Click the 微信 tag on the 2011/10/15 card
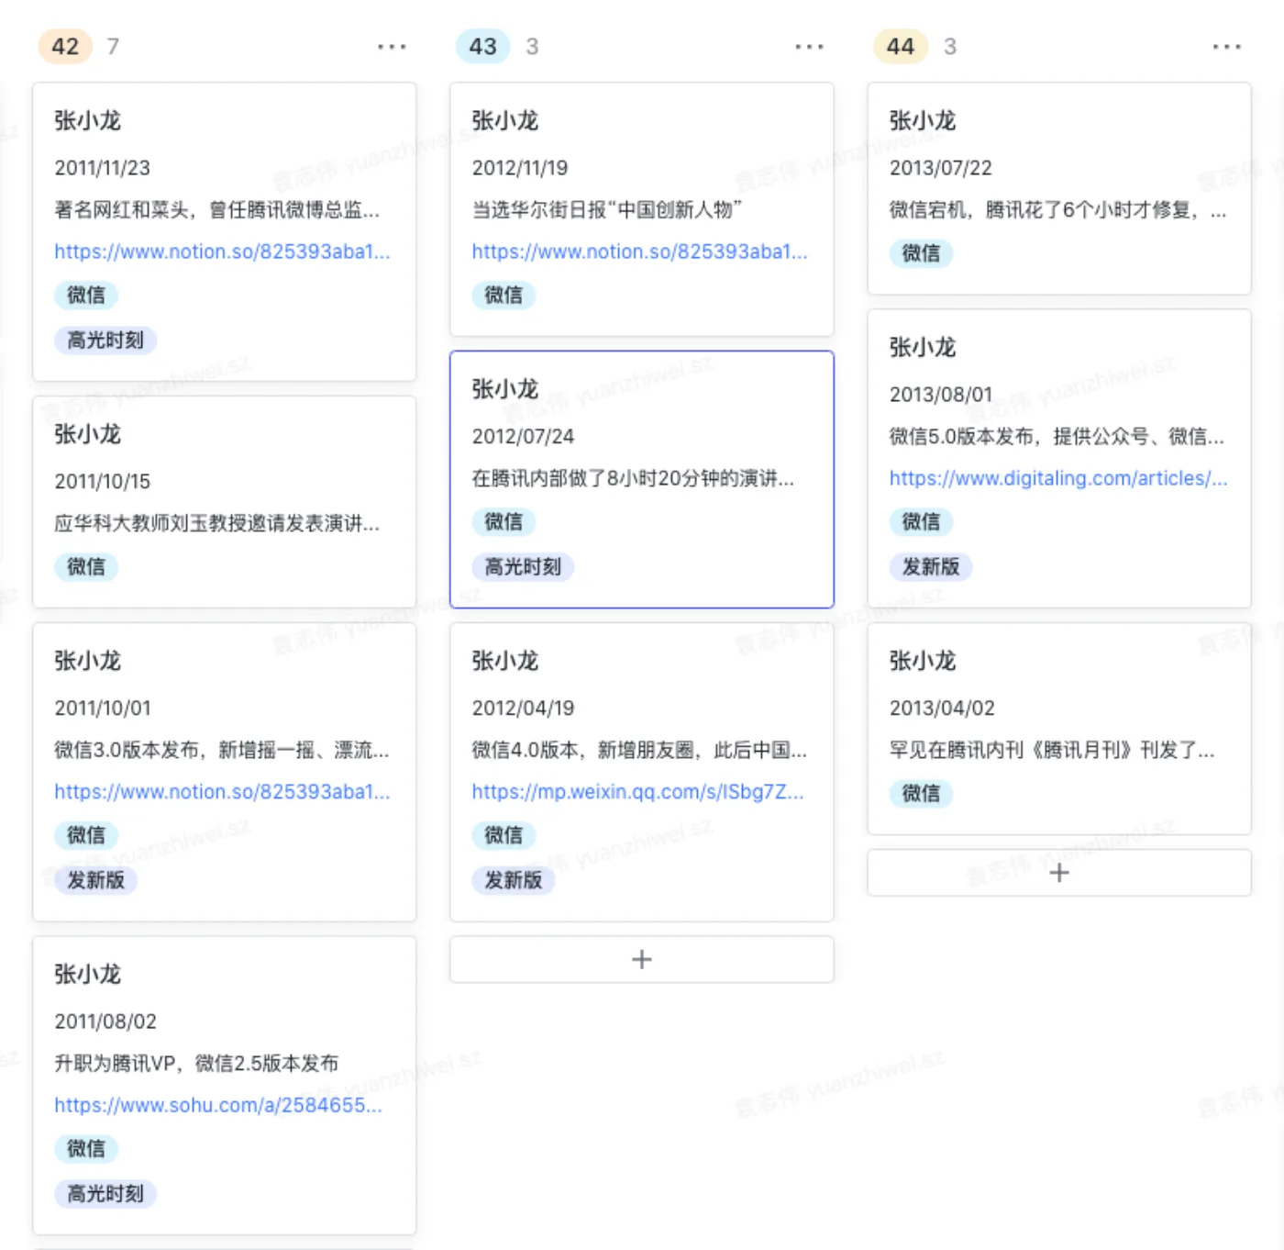The width and height of the screenshot is (1284, 1250). pos(86,567)
